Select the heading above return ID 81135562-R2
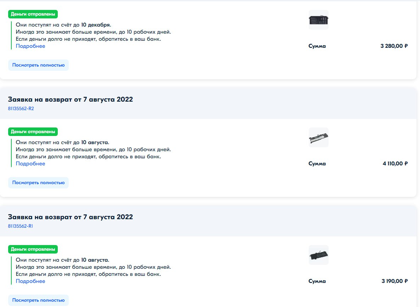Image resolution: width=420 pixels, height=307 pixels. pos(71,99)
